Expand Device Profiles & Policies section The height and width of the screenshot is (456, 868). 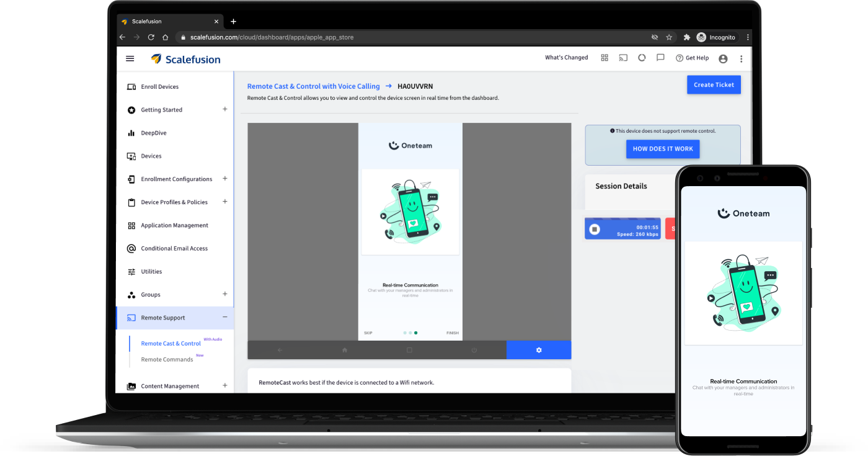224,202
